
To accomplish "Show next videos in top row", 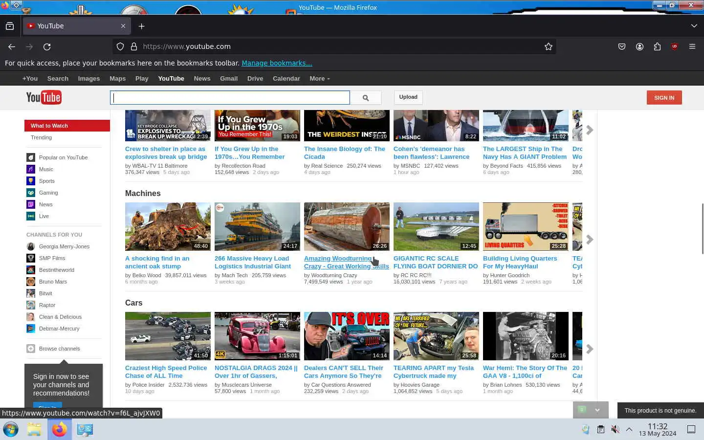I will pos(590,130).
